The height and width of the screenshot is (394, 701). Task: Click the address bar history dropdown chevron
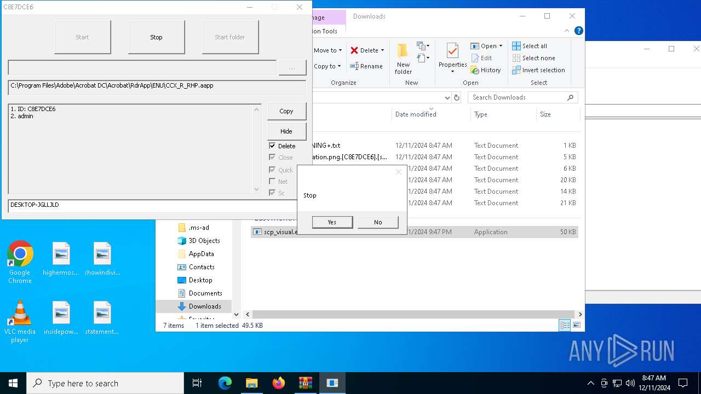tap(447, 97)
